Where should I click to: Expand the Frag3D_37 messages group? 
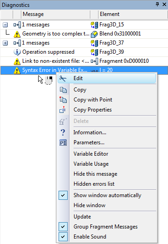[5, 43]
